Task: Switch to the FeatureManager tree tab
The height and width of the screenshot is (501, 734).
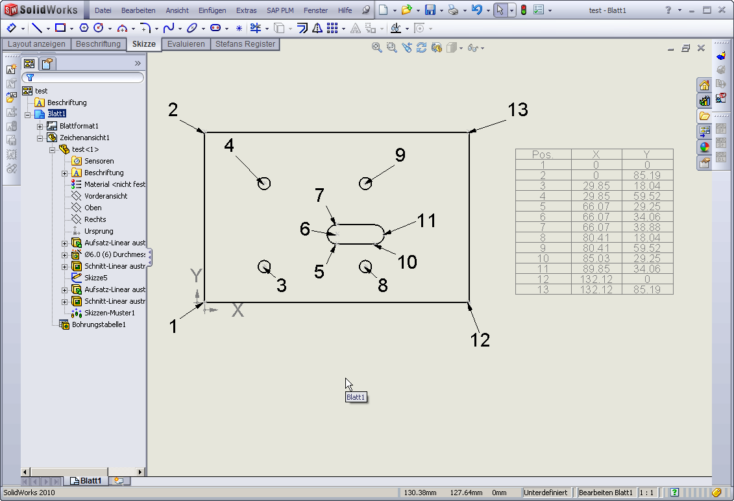Action: pos(29,63)
